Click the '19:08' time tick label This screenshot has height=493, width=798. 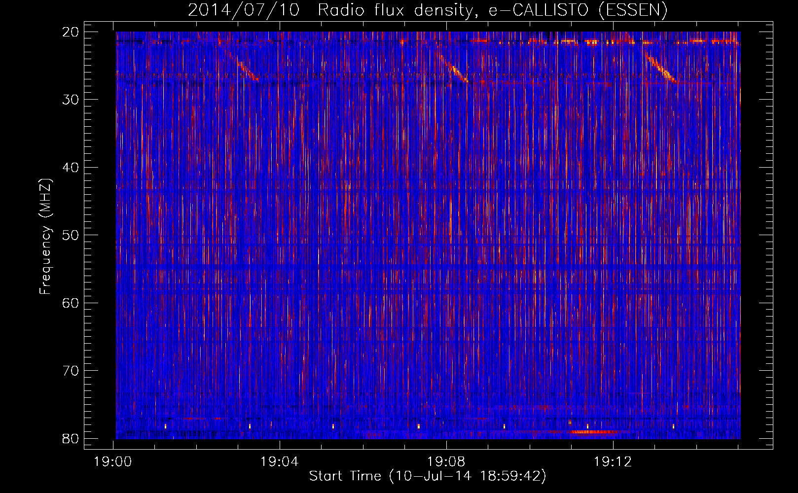click(446, 462)
